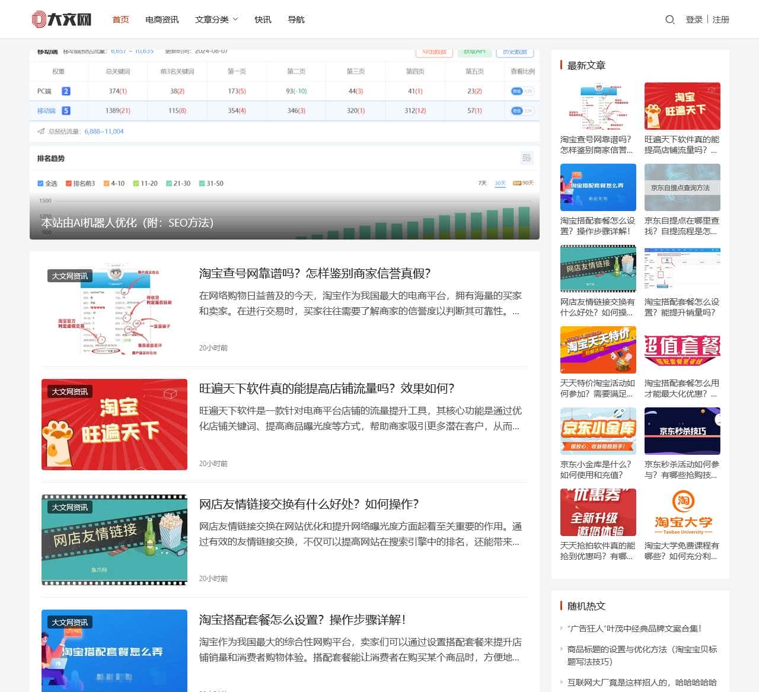Open the 快讯 menu item

[263, 19]
